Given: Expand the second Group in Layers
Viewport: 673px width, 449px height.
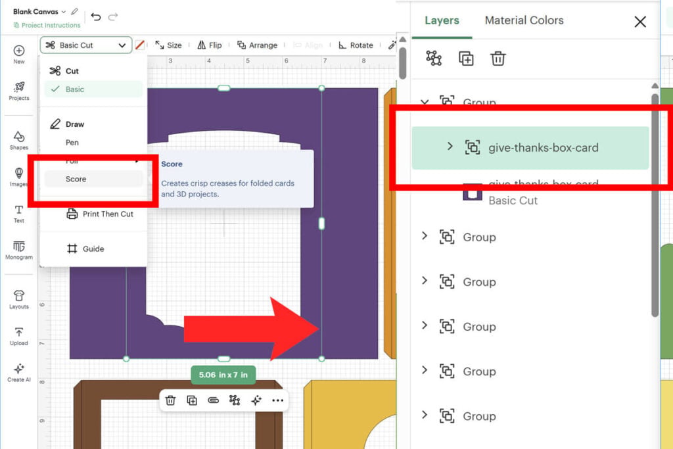Looking at the screenshot, I should [x=425, y=235].
